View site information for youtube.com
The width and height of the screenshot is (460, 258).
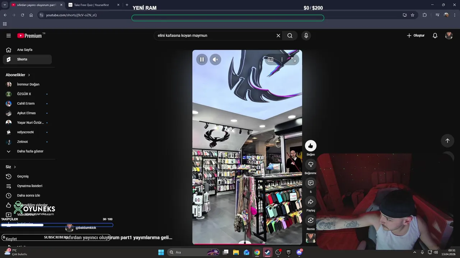click(x=41, y=15)
